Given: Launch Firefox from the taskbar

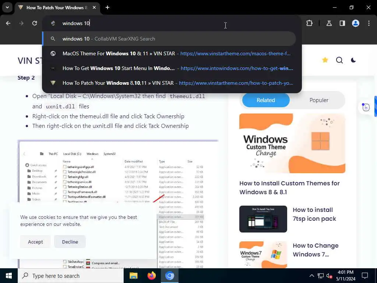Looking at the screenshot, I should coord(151,276).
